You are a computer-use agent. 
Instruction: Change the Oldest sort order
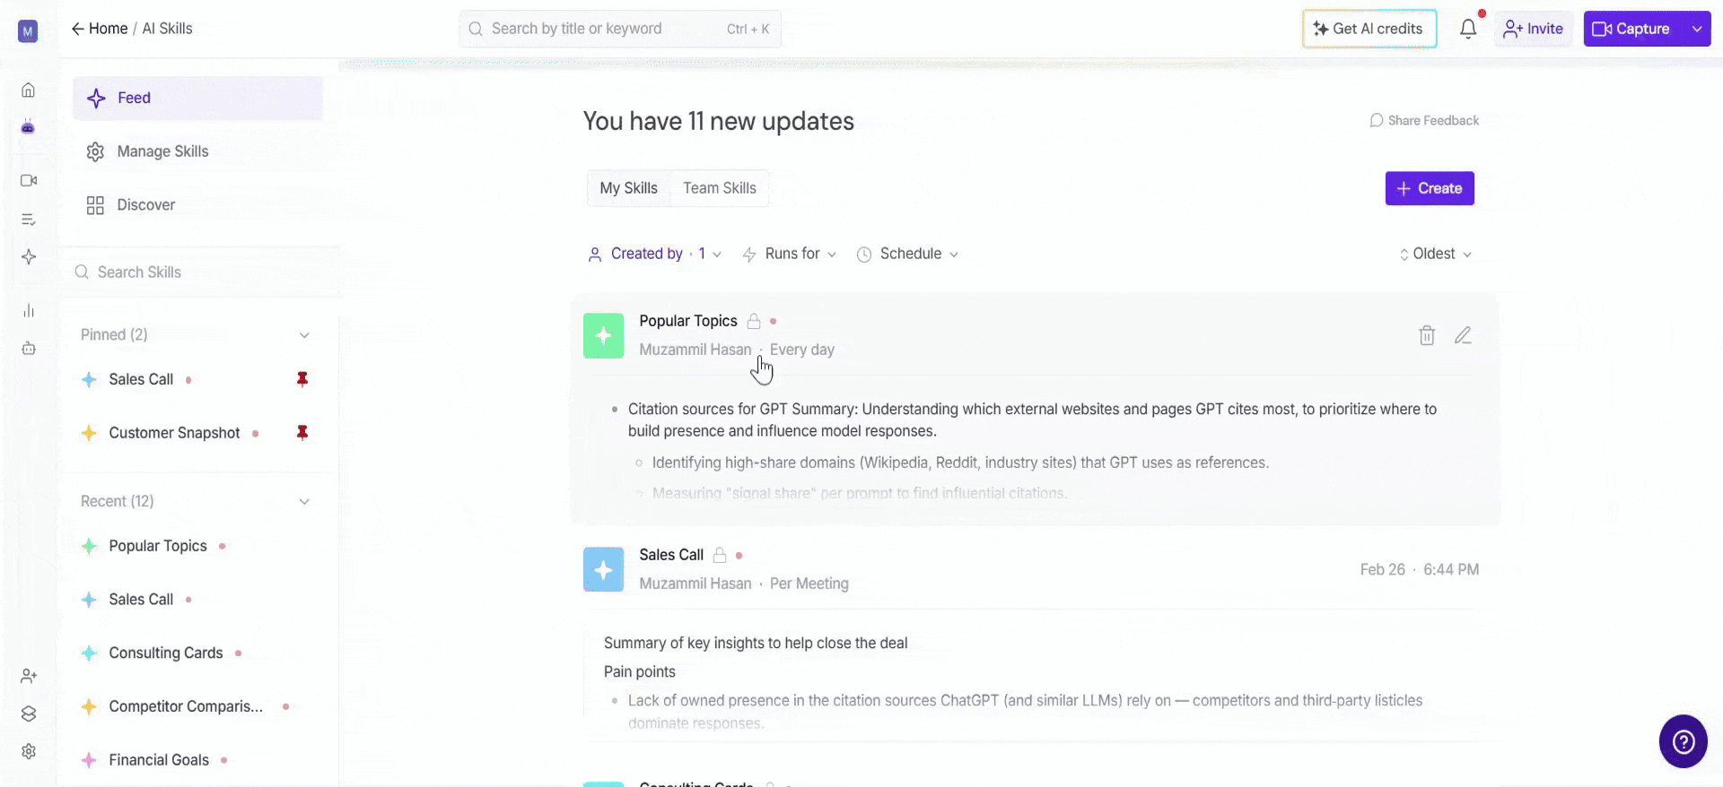coord(1435,255)
